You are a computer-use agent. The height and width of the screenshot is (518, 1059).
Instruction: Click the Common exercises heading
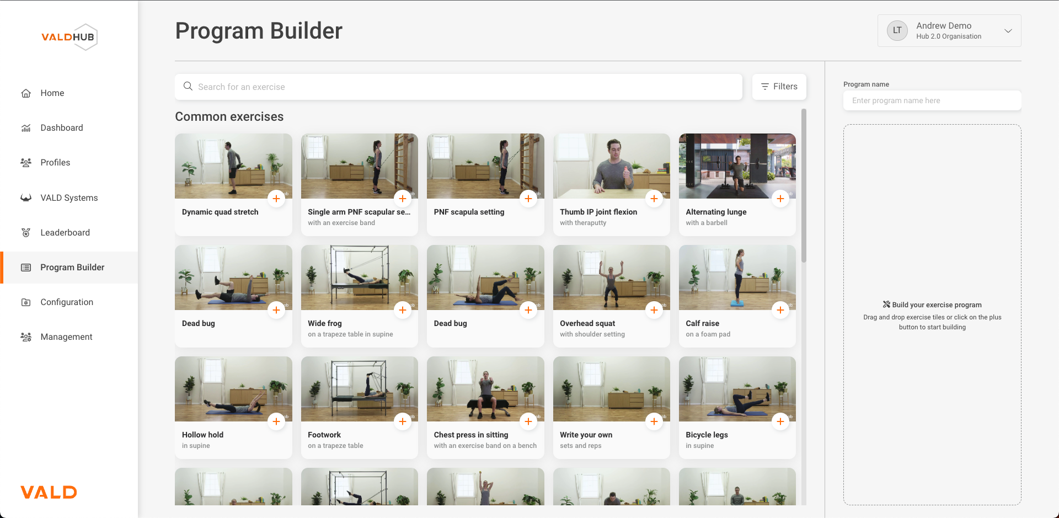click(x=229, y=117)
